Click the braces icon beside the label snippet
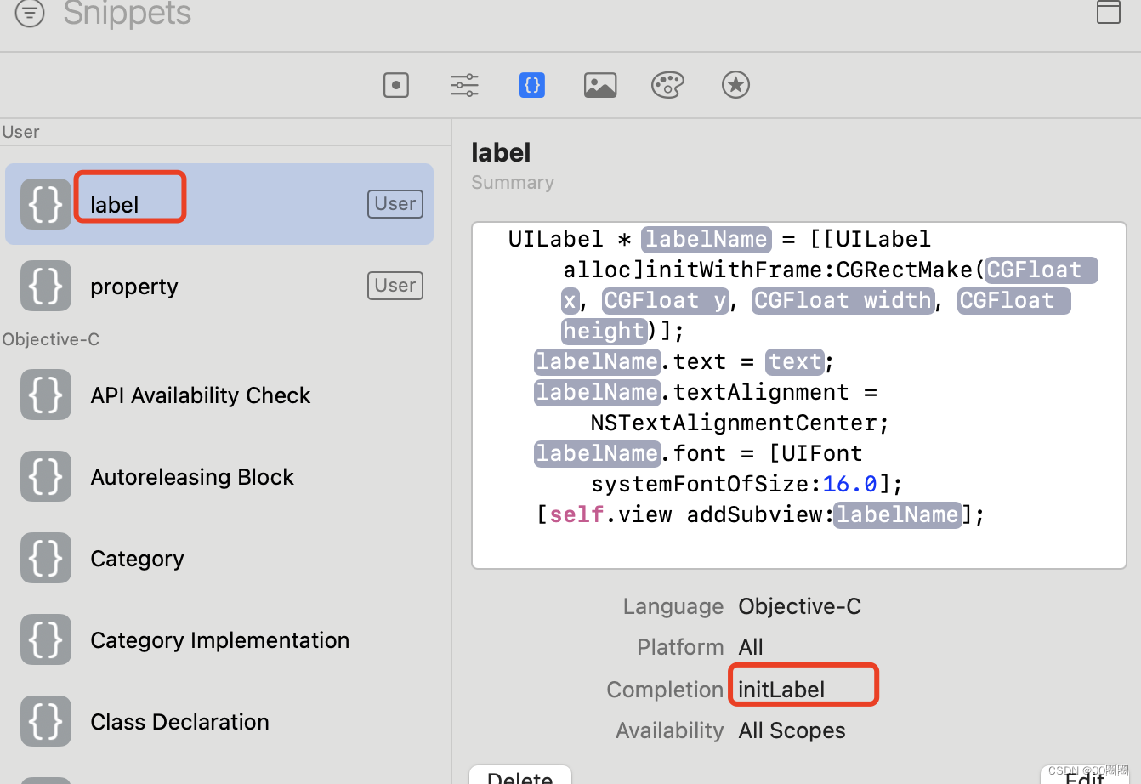Viewport: 1141px width, 784px height. pyautogui.click(x=45, y=204)
